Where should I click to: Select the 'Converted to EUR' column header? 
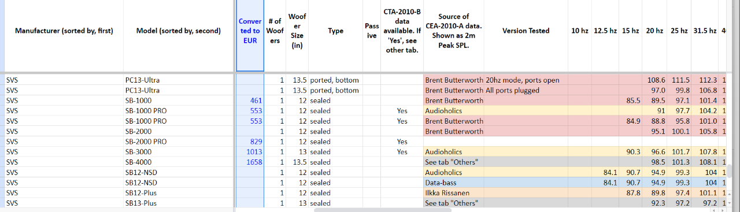tap(250, 31)
